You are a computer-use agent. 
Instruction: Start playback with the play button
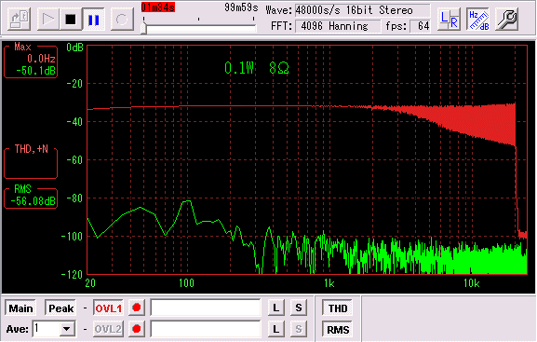[48, 19]
